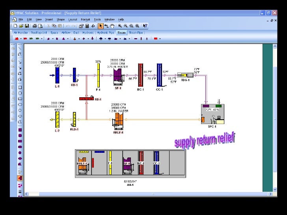287x215 pixels.
Task: Select the yellow RLD-1 relief damper
Action: tap(74, 119)
